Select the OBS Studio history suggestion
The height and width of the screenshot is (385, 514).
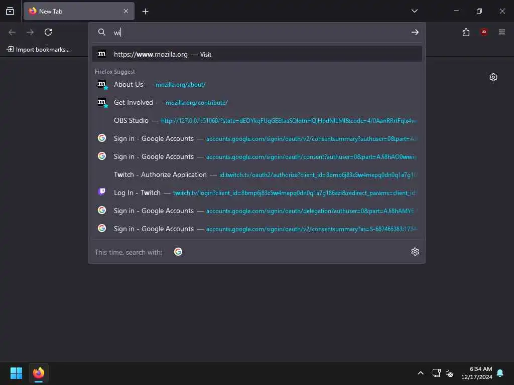pos(257,120)
